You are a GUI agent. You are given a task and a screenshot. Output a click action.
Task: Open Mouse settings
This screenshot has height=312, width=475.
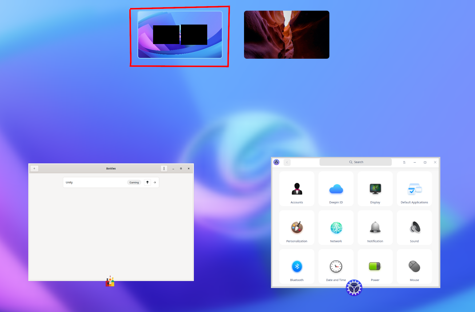[x=414, y=266]
